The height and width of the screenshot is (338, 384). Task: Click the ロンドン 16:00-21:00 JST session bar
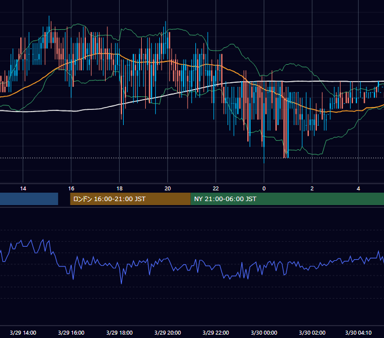click(130, 199)
